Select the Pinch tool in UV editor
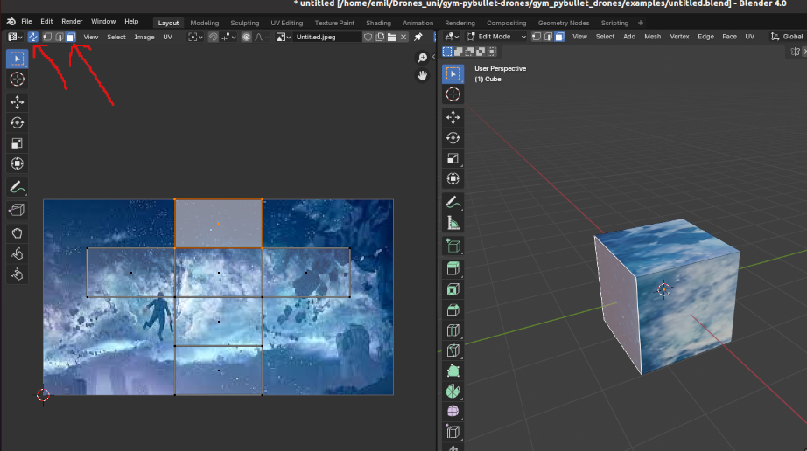This screenshot has width=807, height=451. (x=17, y=274)
